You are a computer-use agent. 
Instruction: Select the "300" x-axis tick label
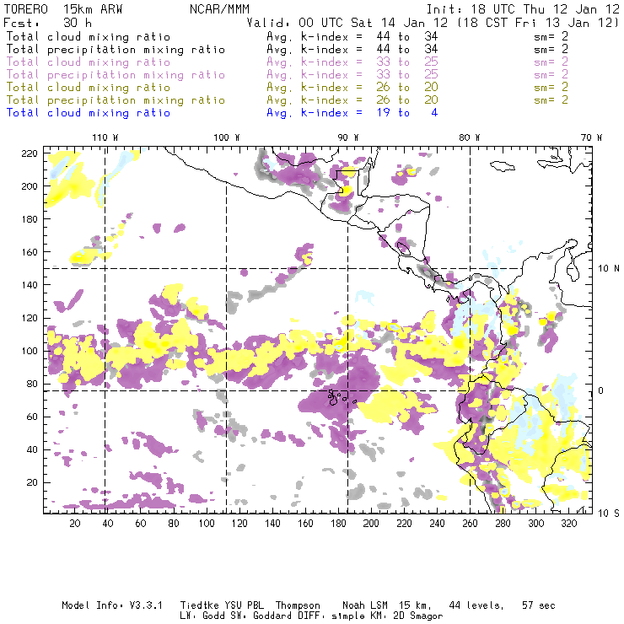[536, 524]
